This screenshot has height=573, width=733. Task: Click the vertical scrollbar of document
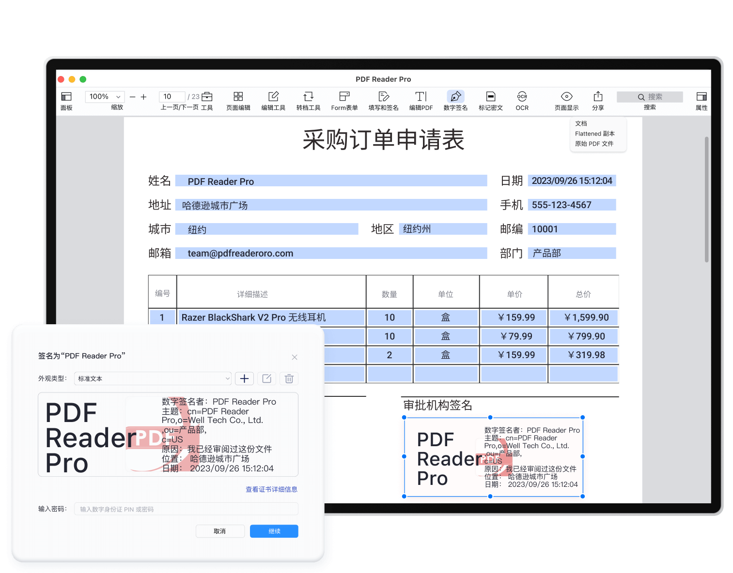coord(707,199)
